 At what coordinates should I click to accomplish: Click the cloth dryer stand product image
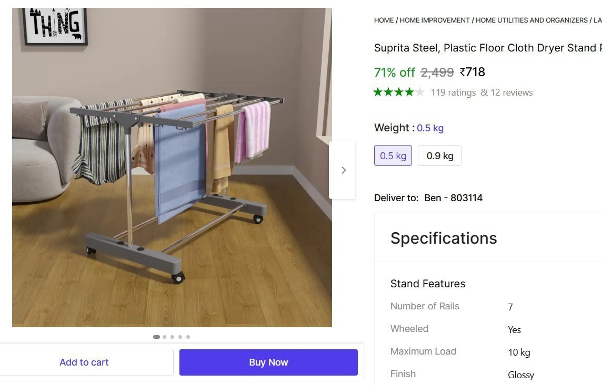172,167
